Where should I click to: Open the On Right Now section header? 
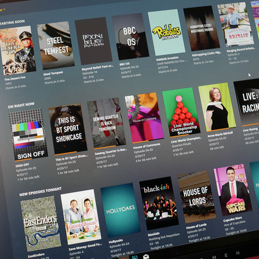coord(21,106)
